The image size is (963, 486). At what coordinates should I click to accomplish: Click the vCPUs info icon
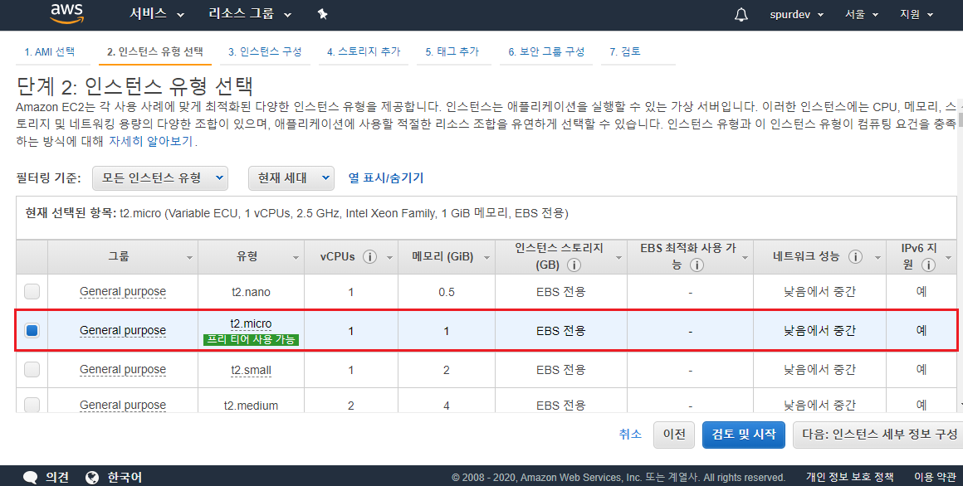[369, 257]
